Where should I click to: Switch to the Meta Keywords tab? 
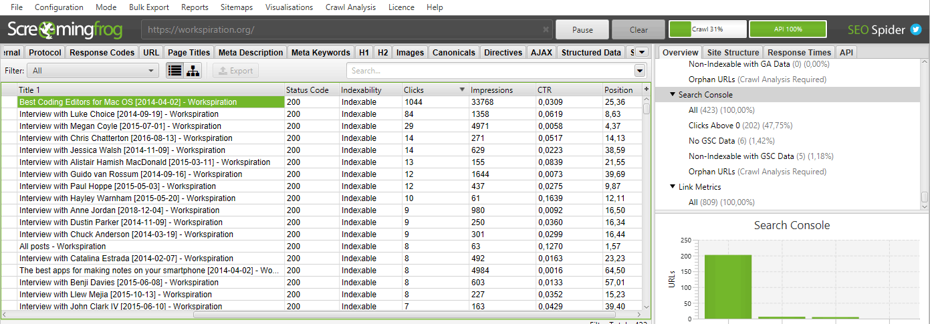[321, 52]
